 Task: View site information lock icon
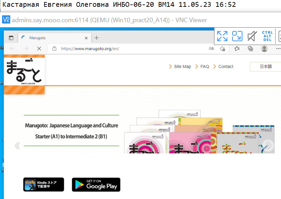54,49
